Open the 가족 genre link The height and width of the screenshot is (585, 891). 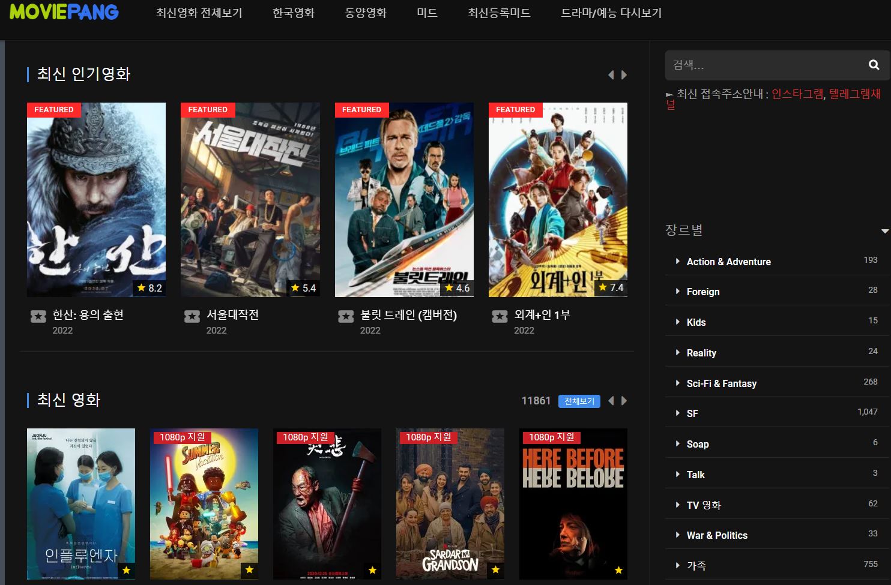(696, 566)
